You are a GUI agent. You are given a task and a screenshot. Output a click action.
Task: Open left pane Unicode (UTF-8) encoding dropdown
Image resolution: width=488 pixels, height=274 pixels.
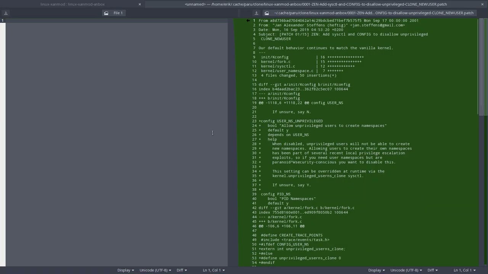[155, 270]
